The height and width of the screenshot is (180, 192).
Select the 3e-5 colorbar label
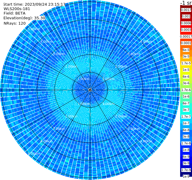[186, 56]
